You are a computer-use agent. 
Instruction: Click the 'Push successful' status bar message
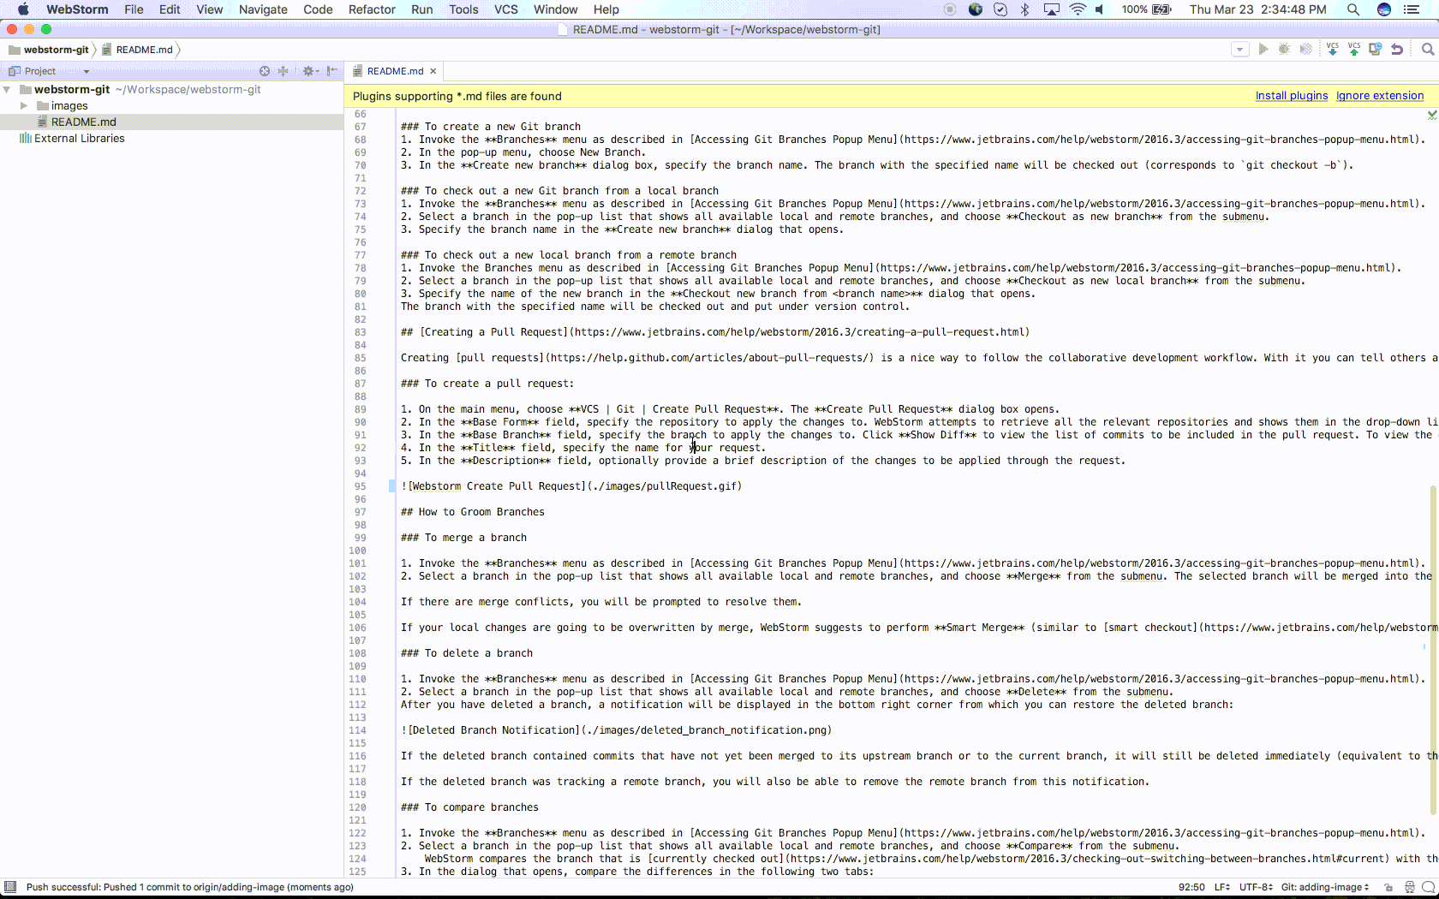coord(189,887)
